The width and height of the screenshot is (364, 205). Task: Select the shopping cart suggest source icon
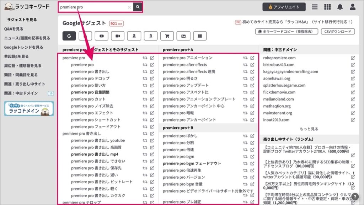[x=167, y=36]
